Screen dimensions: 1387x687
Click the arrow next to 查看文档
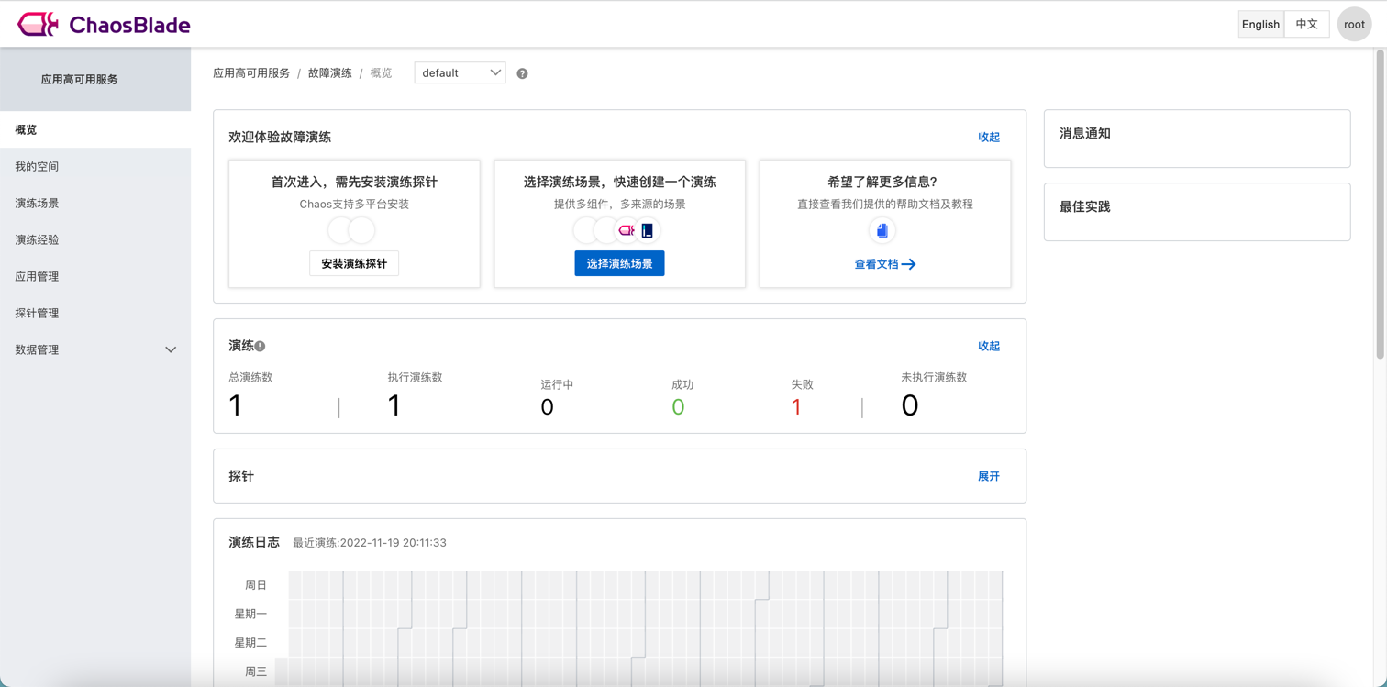click(x=908, y=264)
